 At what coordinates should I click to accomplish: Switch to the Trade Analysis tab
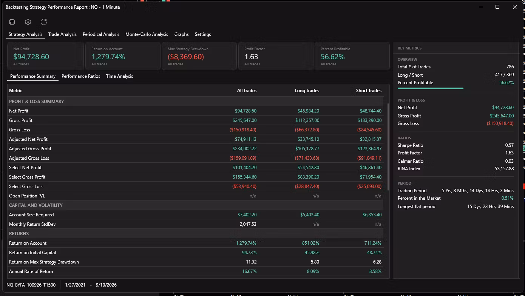point(62,34)
